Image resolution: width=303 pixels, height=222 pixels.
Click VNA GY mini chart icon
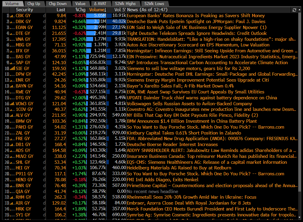12,39
